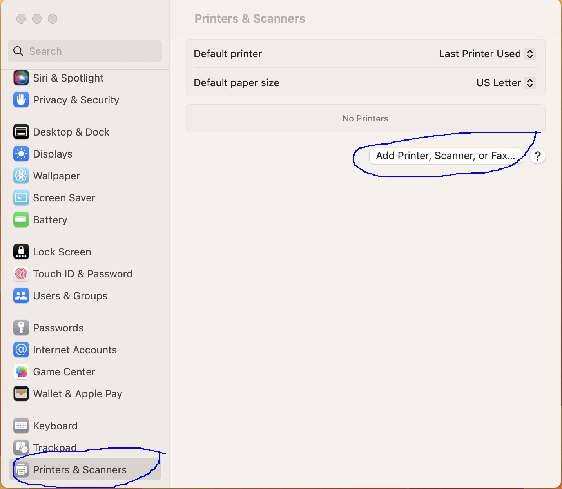Click the Game Center colorful icon
The width and height of the screenshot is (562, 489).
(x=21, y=372)
